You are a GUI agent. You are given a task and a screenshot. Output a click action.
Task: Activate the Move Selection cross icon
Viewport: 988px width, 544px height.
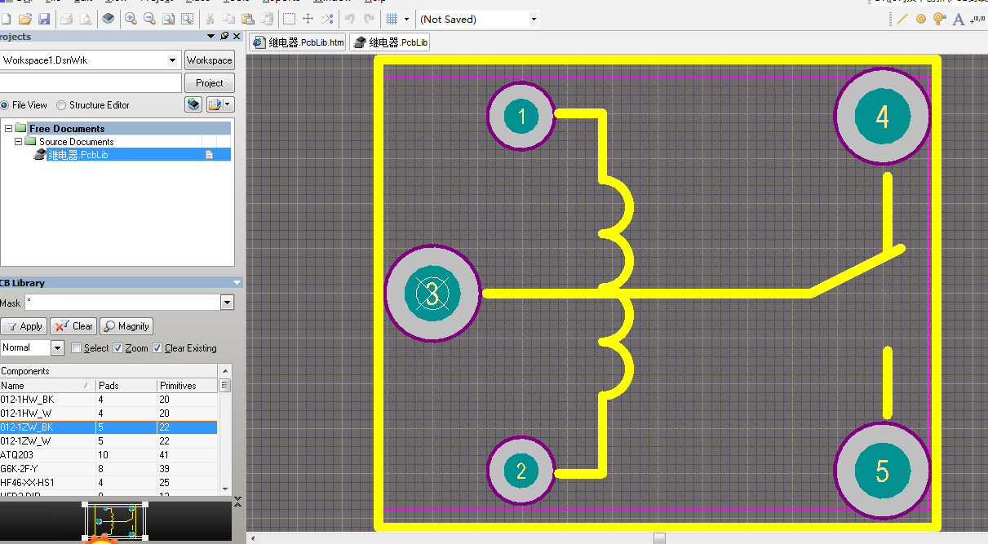pos(308,18)
